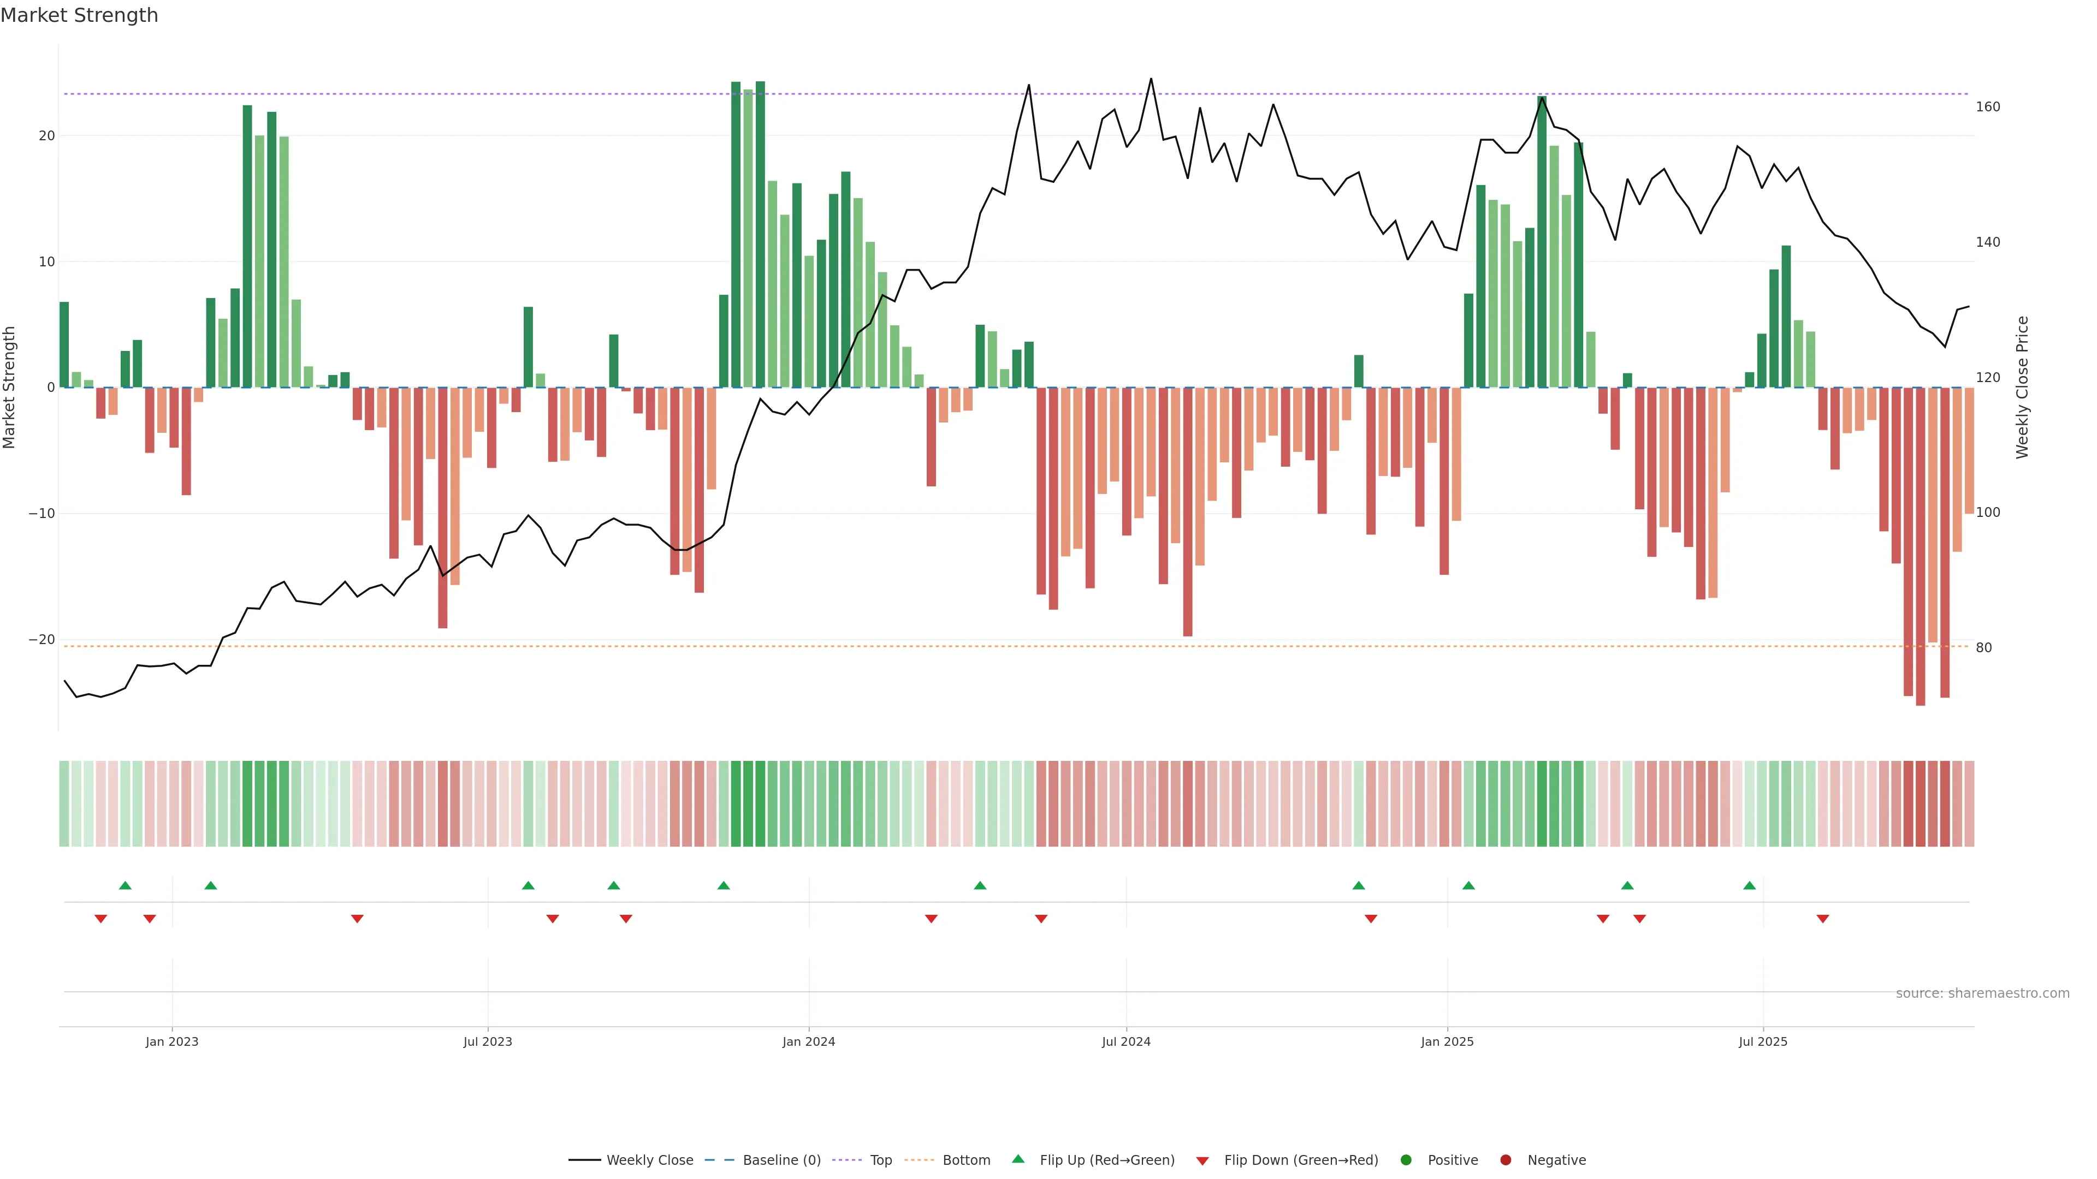Click the Flip Down red triangle legend icon
2097x1179 pixels.
(1202, 1161)
